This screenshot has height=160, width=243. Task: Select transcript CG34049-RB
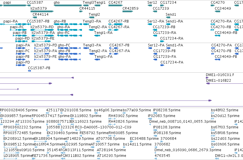click(x=226, y=32)
